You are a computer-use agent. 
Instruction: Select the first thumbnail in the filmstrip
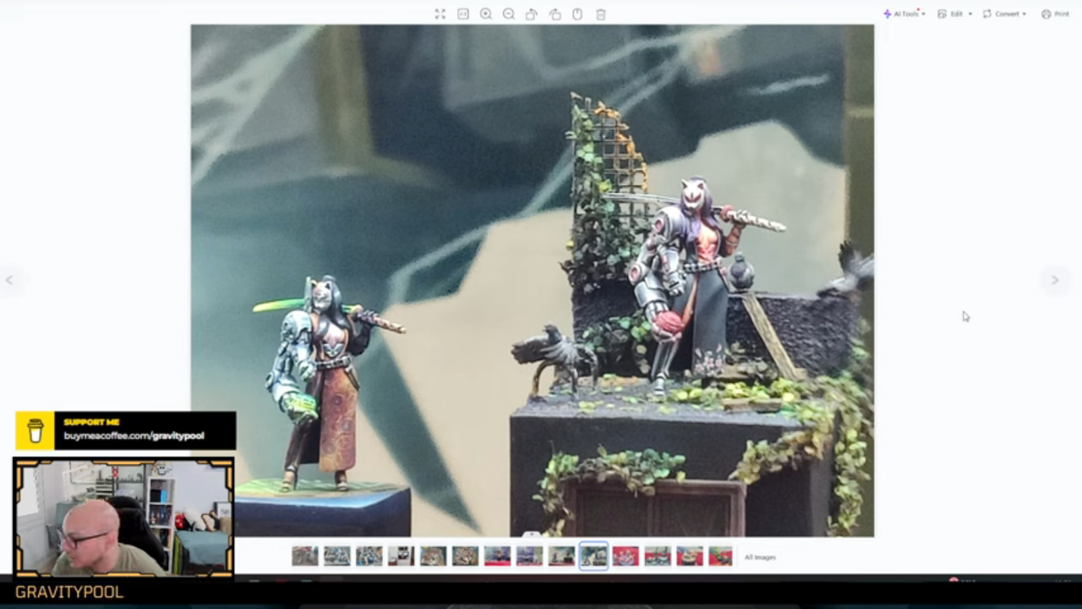[305, 556]
